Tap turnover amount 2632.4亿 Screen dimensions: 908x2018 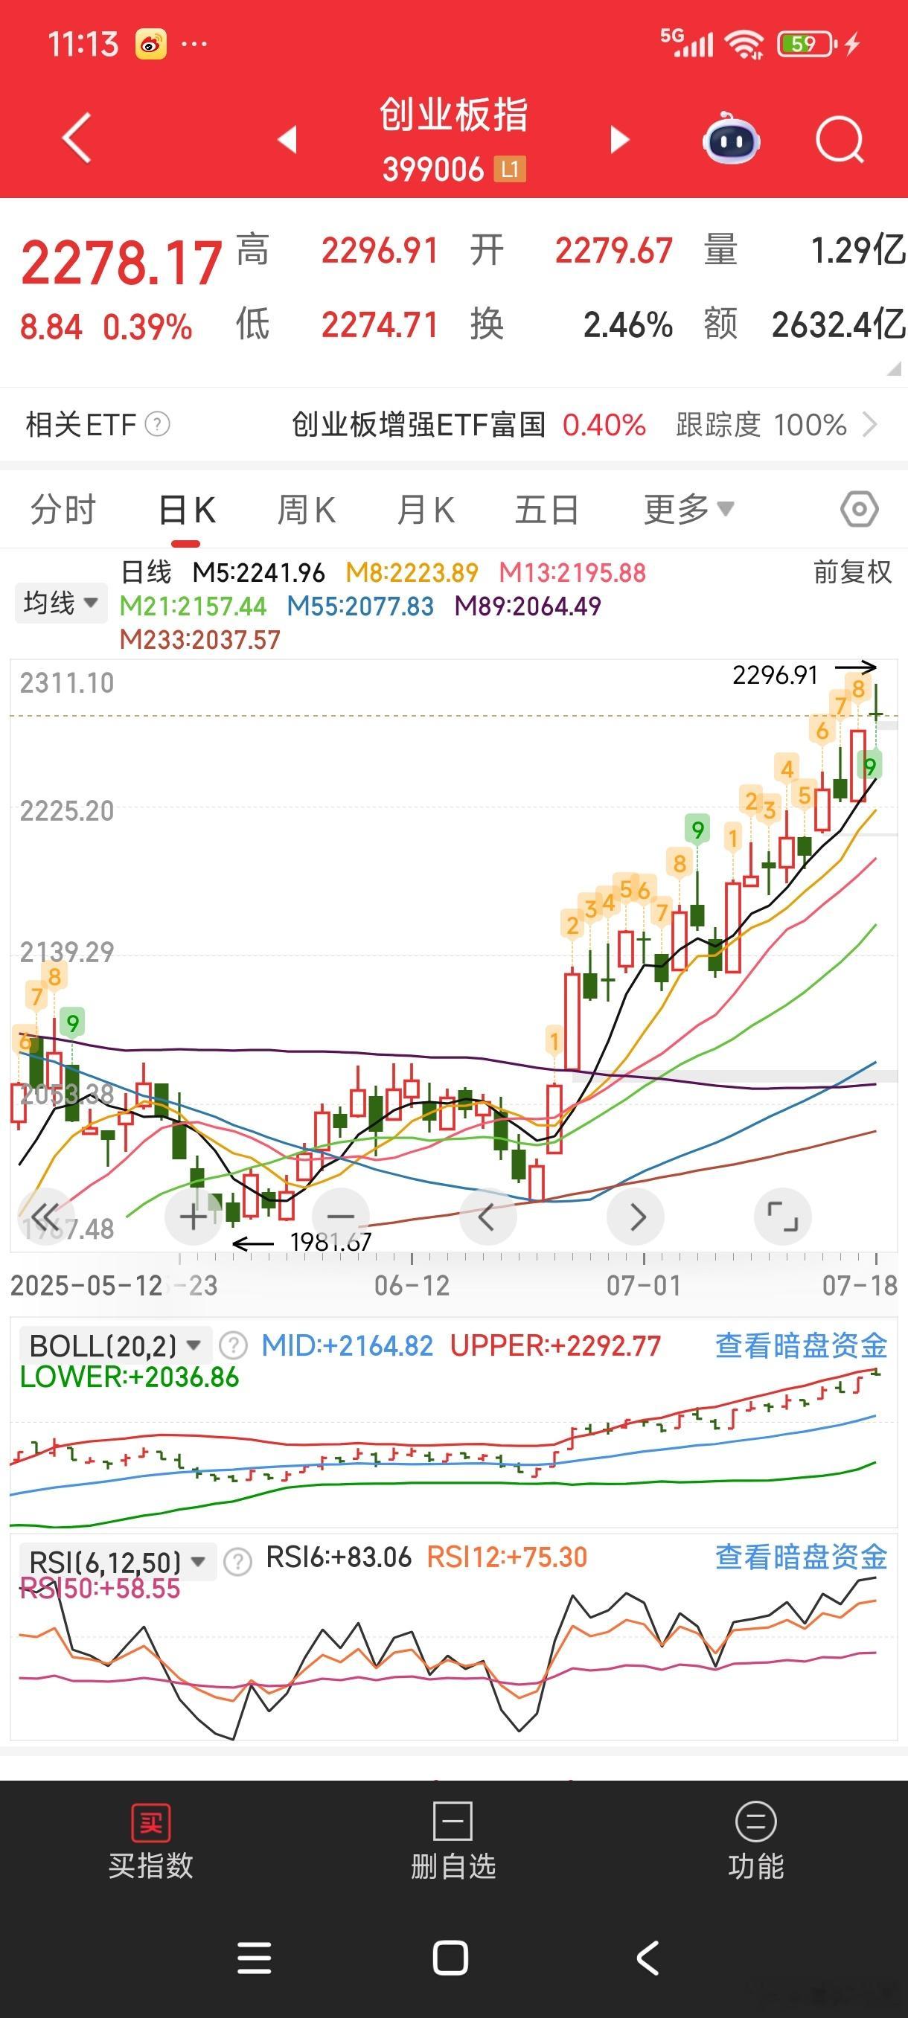[x=838, y=324]
